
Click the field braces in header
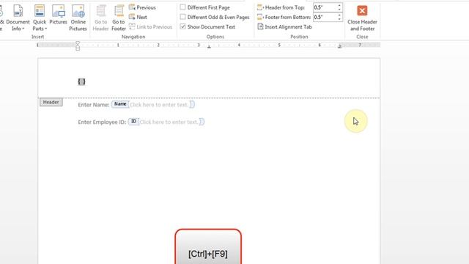click(x=81, y=81)
